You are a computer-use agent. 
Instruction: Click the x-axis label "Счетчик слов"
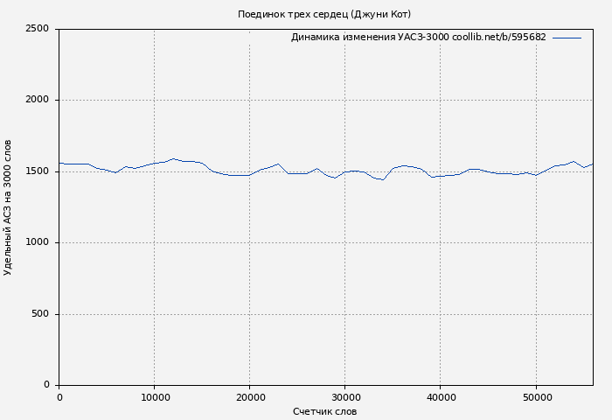[x=324, y=411]
